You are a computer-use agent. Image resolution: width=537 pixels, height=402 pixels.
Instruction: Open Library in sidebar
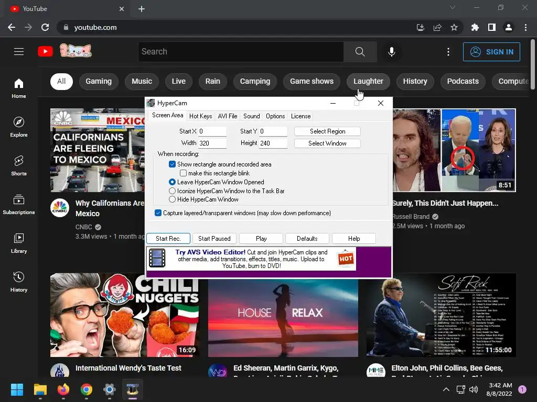point(19,243)
